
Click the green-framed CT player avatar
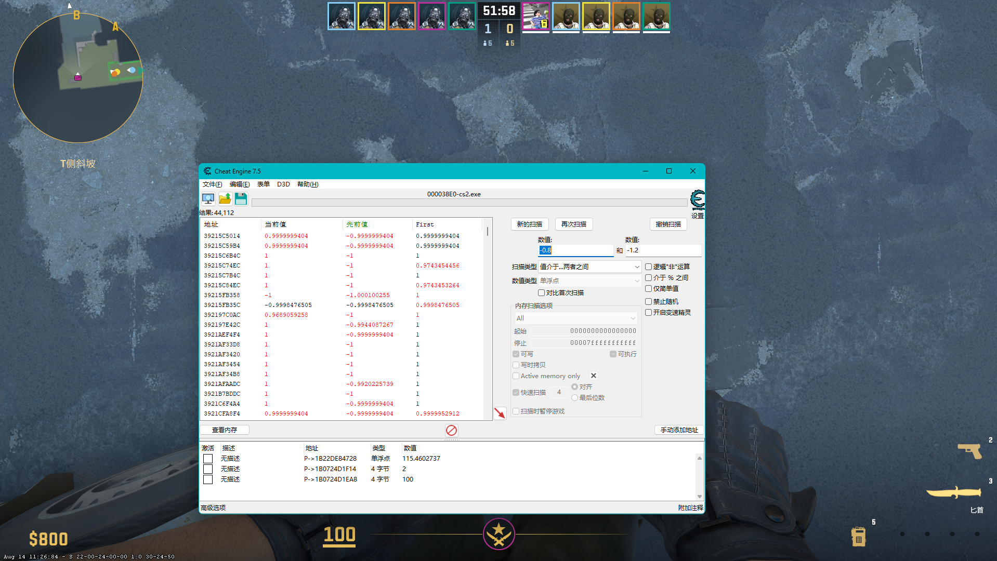pos(462,16)
